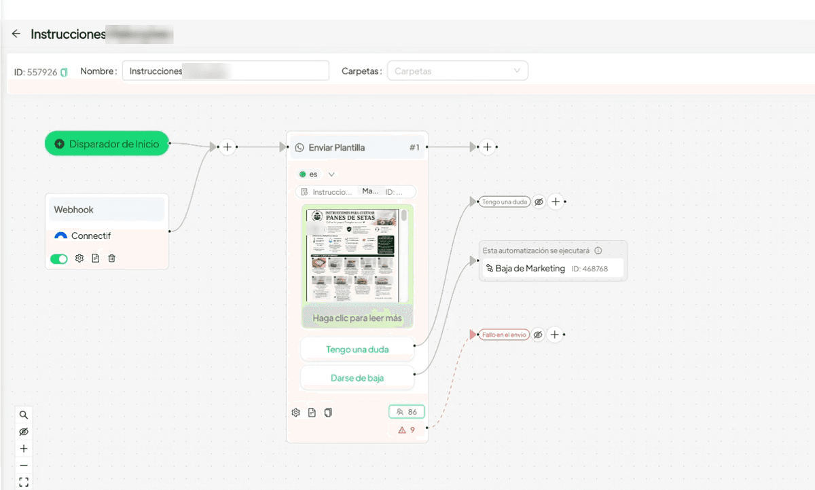Image resolution: width=815 pixels, height=490 pixels.
Task: Copy the automation ID 557926
Action: (x=64, y=72)
